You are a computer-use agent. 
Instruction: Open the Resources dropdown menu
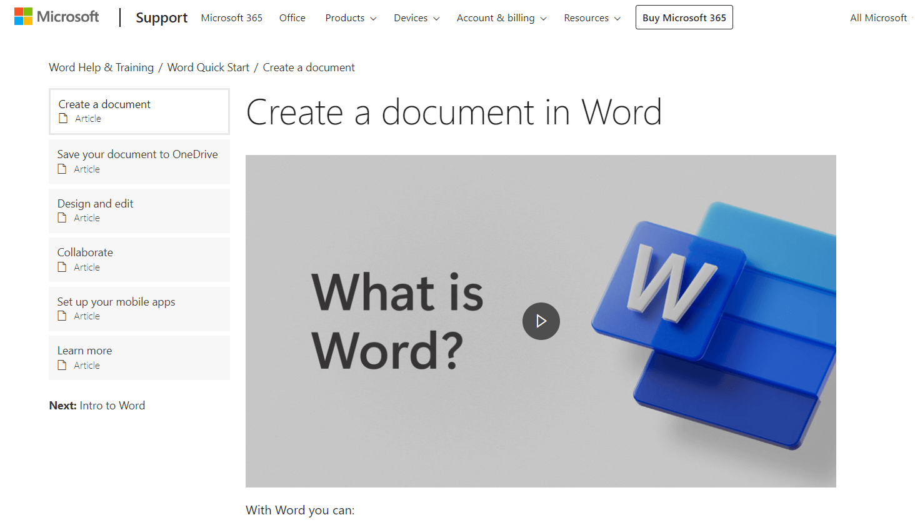point(592,18)
